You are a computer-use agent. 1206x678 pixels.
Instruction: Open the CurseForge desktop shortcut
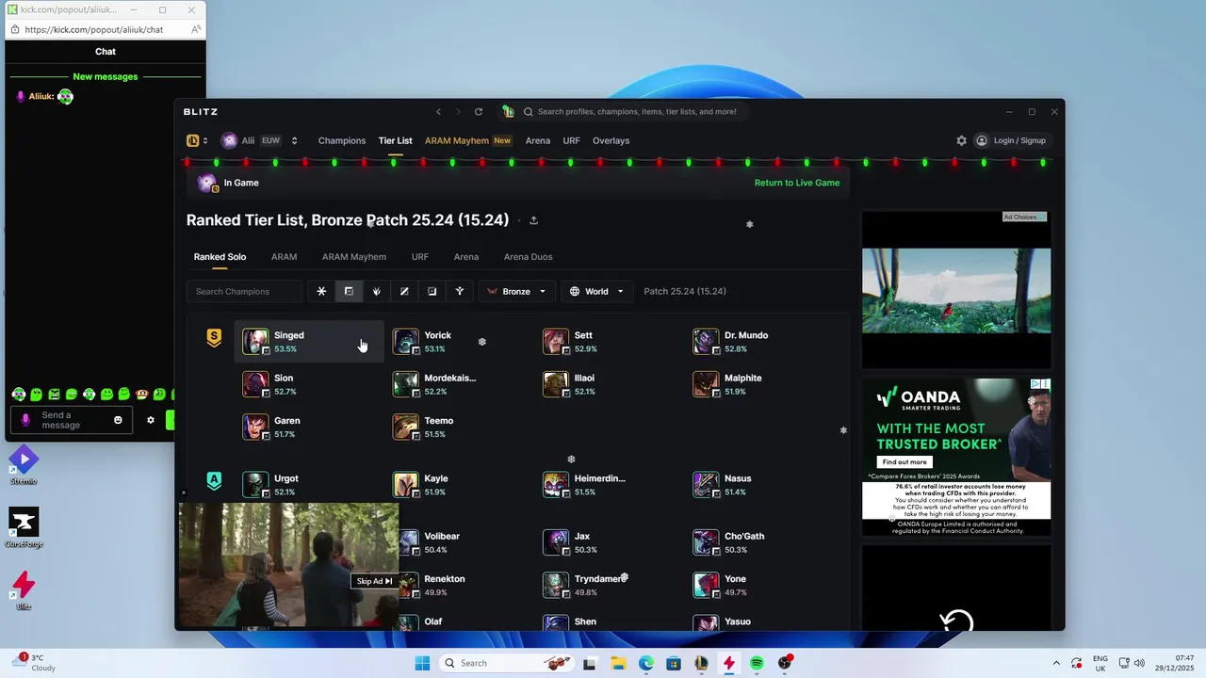pyautogui.click(x=24, y=527)
